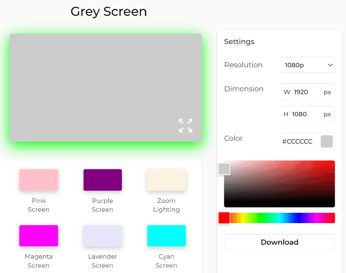Click the Magenta Screen label
Viewport: 346px width, 273px height.
click(39, 261)
